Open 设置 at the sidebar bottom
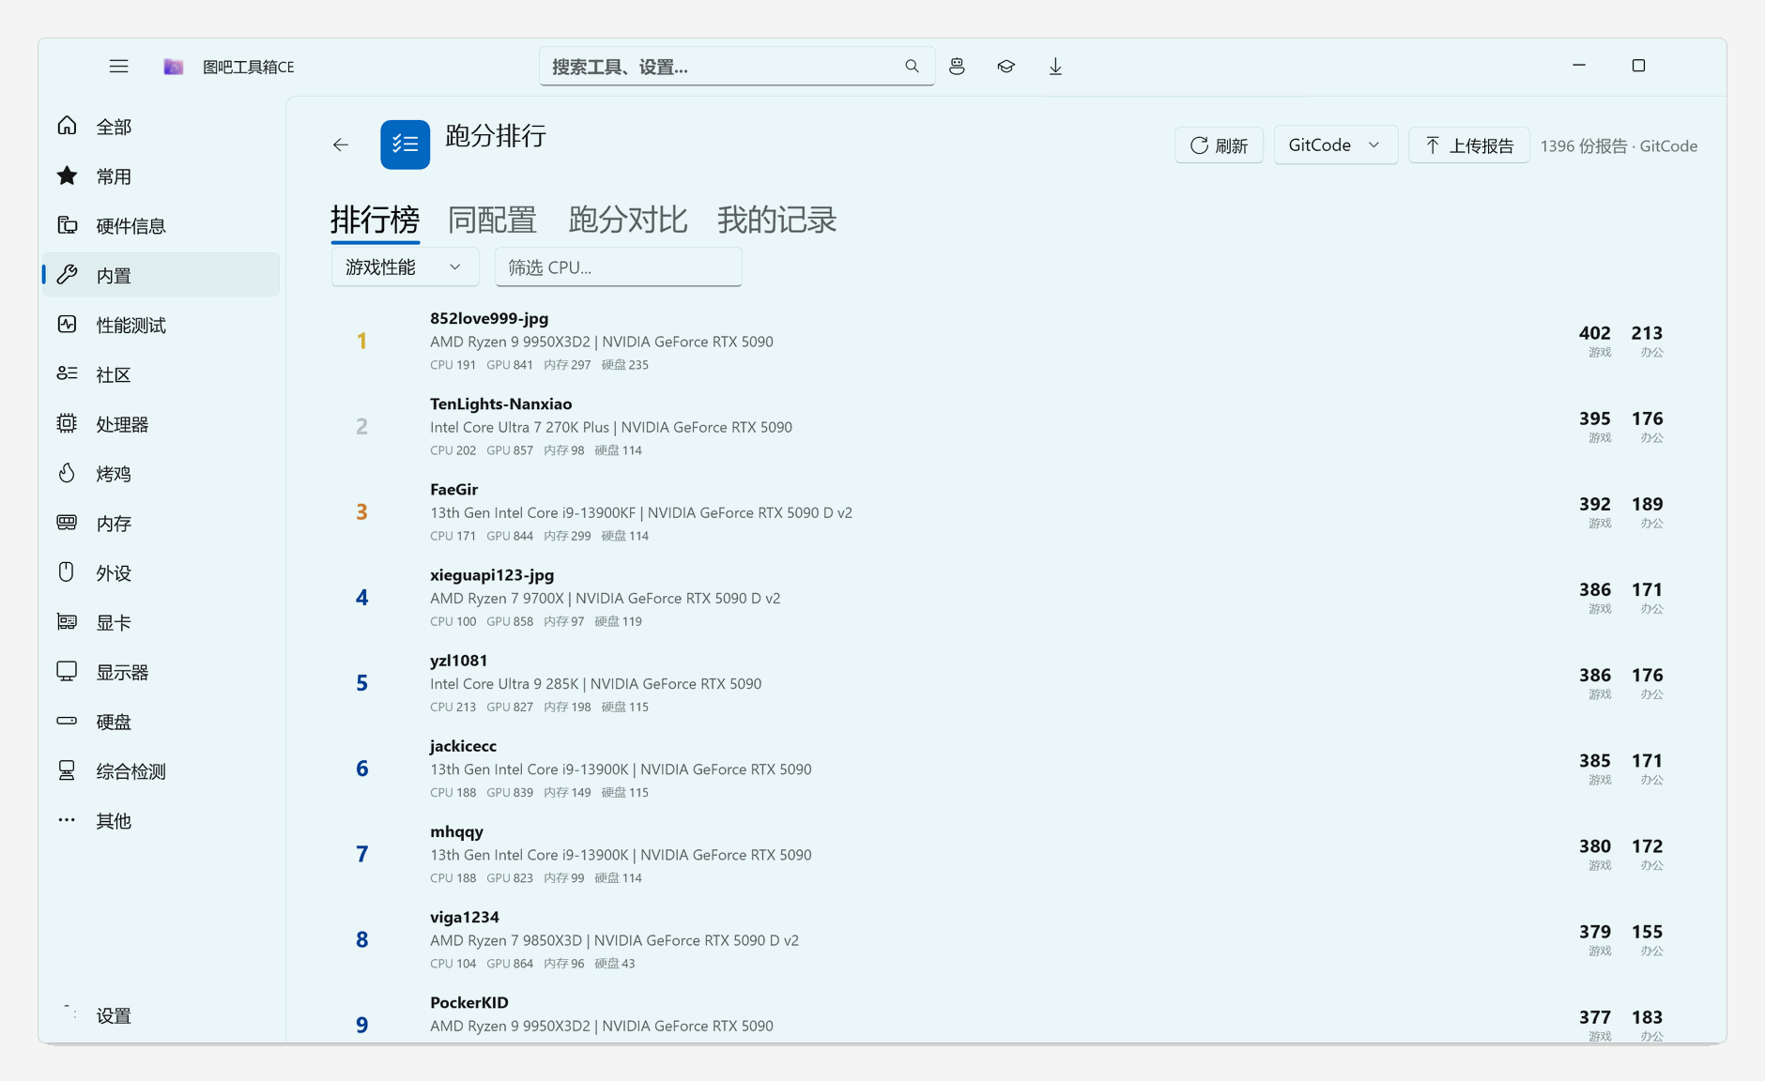This screenshot has height=1081, width=1765. [x=161, y=1016]
